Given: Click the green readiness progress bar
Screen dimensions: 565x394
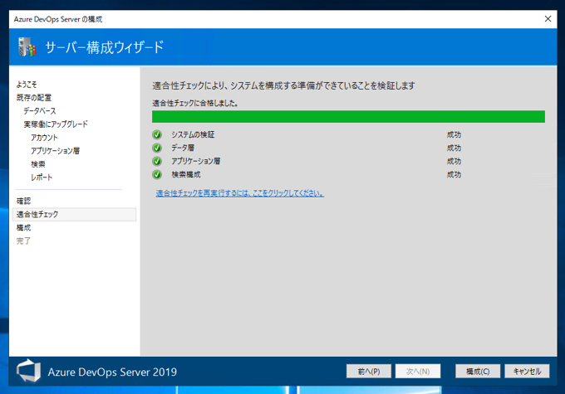Looking at the screenshot, I should pos(348,117).
